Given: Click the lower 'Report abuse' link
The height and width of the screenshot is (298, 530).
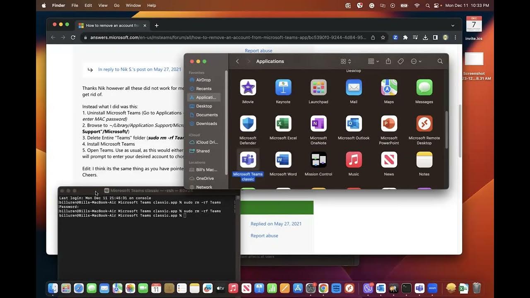Looking at the screenshot, I should pos(264,236).
